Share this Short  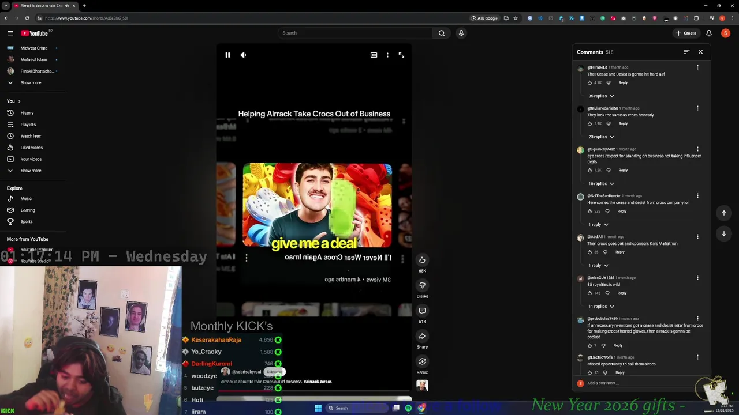422,336
